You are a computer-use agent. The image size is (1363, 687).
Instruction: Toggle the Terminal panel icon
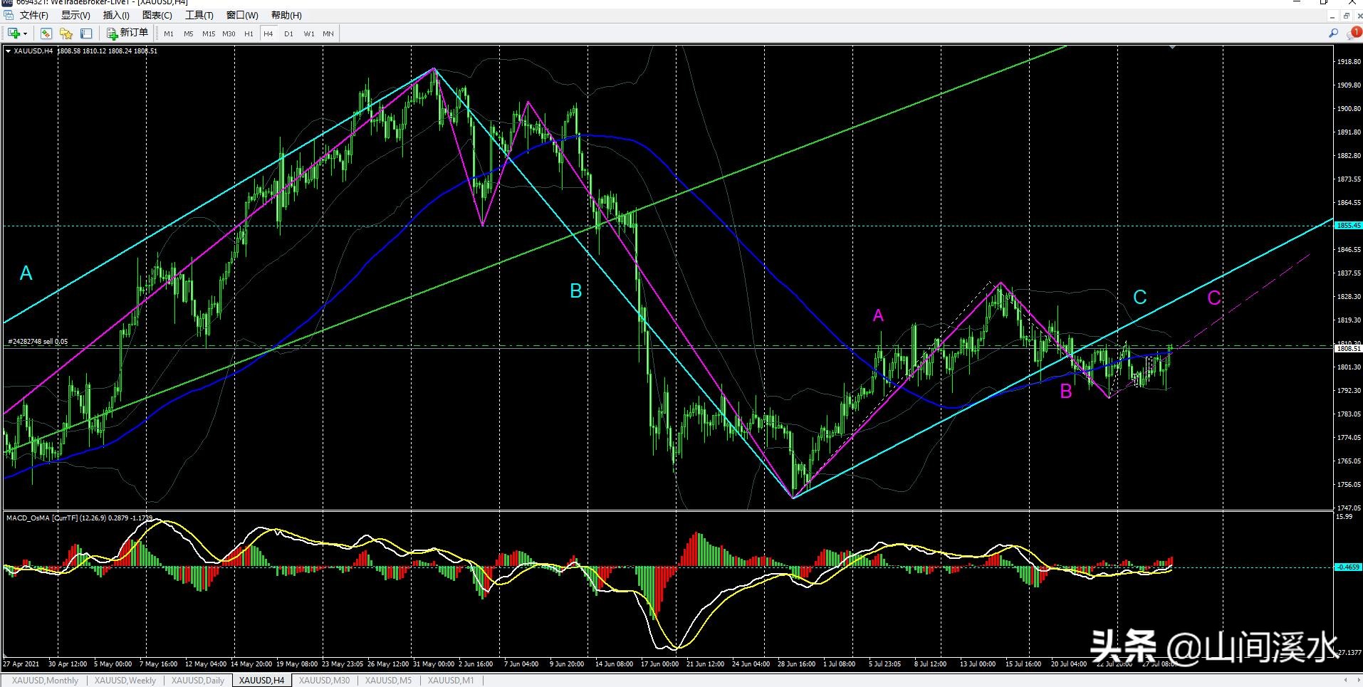[x=86, y=33]
